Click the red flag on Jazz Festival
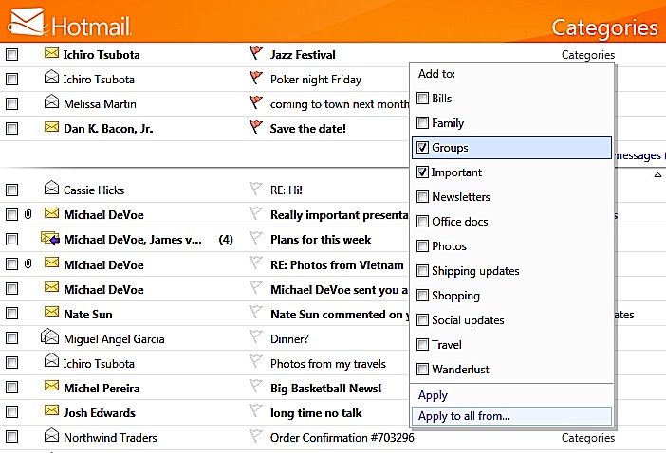This screenshot has height=453, width=666. (254, 54)
